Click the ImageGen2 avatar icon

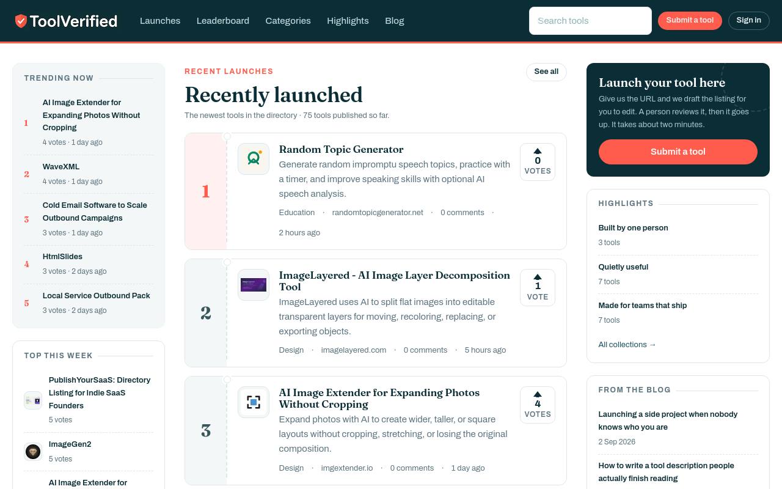[x=33, y=452]
